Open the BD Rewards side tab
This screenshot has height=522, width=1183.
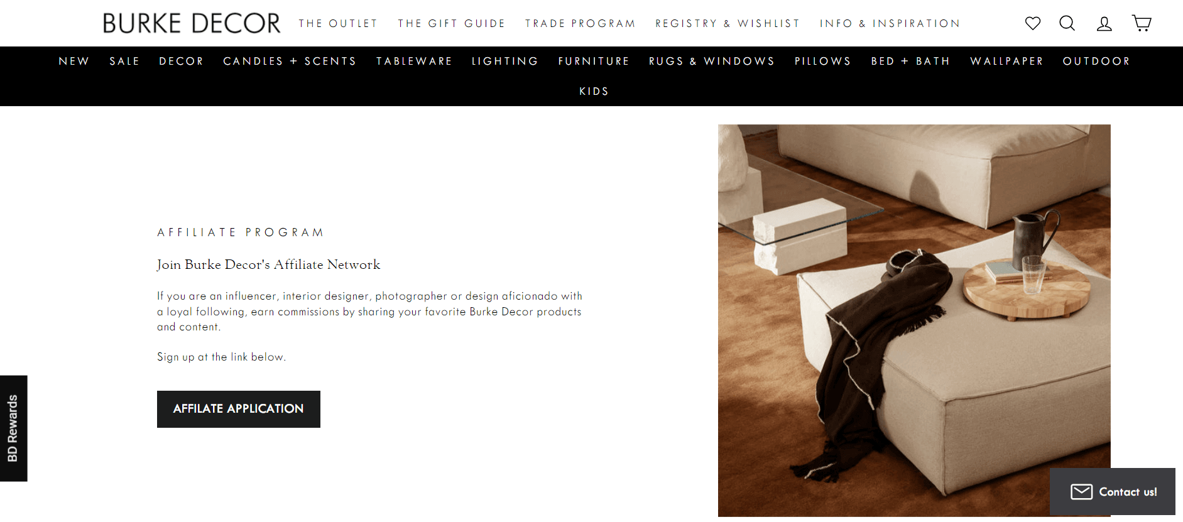(x=13, y=428)
